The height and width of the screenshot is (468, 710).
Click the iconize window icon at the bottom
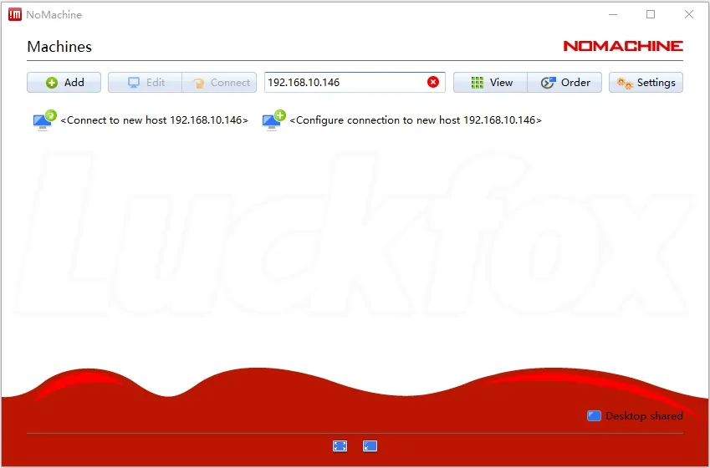(x=370, y=445)
